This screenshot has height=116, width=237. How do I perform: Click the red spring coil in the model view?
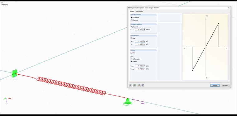71,86
